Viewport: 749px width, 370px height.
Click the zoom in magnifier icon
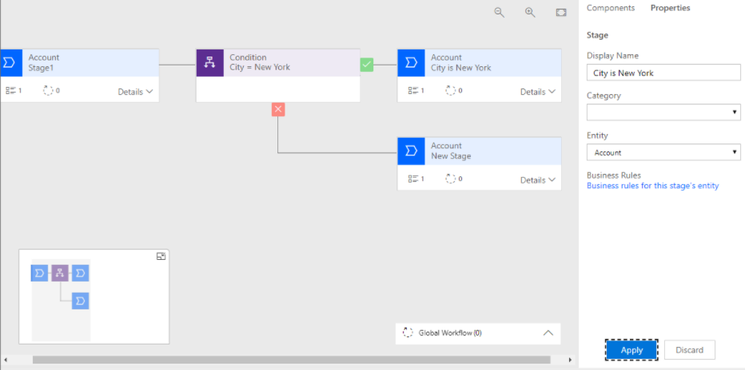pyautogui.click(x=530, y=12)
